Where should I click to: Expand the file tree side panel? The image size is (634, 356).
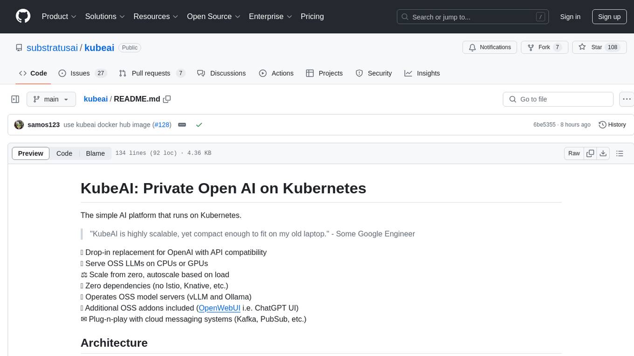(15, 99)
